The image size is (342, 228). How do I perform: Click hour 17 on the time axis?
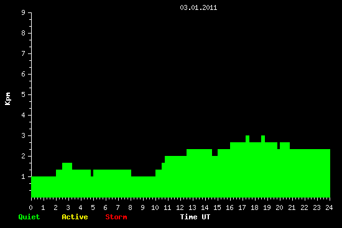pos(242,207)
